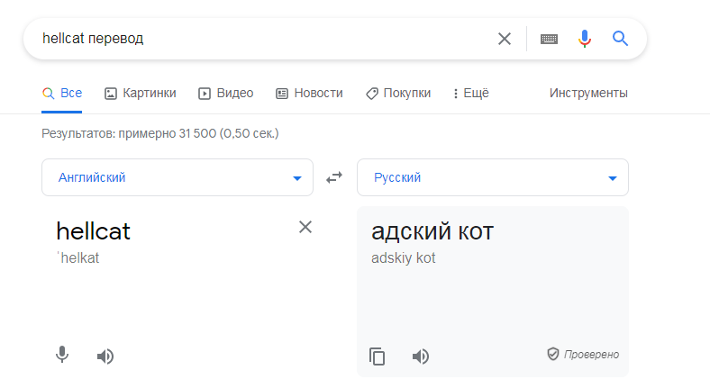The width and height of the screenshot is (710, 388).
Task: Open the source language dropdown 'Английский'
Action: pos(177,177)
